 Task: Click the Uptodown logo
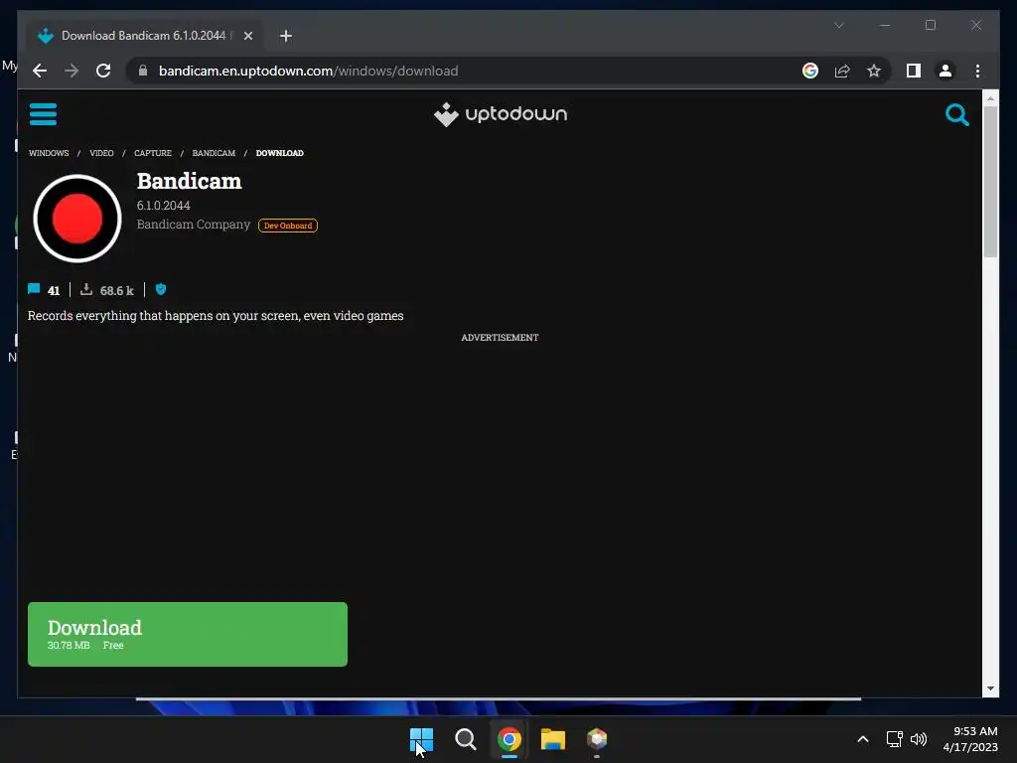pyautogui.click(x=501, y=114)
